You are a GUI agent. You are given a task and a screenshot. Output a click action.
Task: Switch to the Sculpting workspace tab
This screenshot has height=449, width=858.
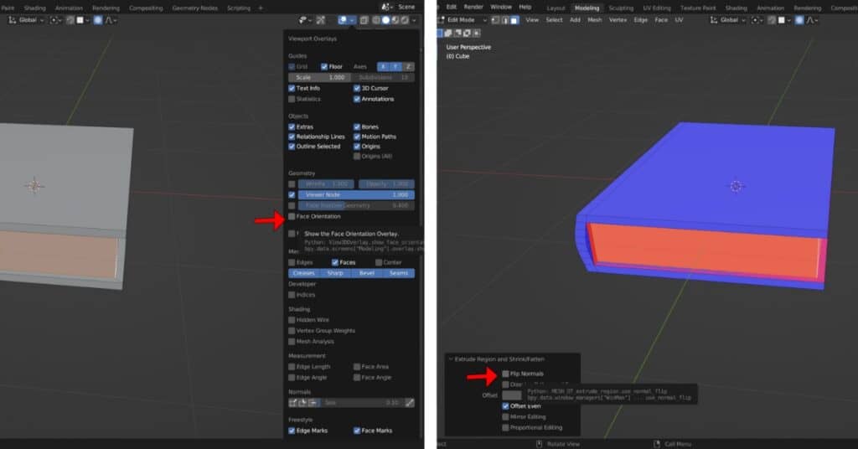tap(621, 8)
